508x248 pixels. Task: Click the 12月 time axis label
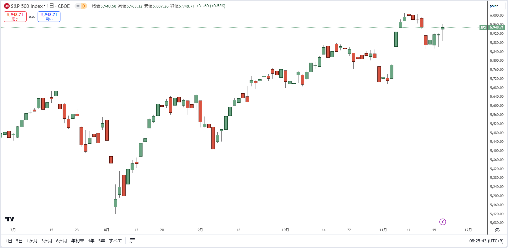tap(468, 230)
